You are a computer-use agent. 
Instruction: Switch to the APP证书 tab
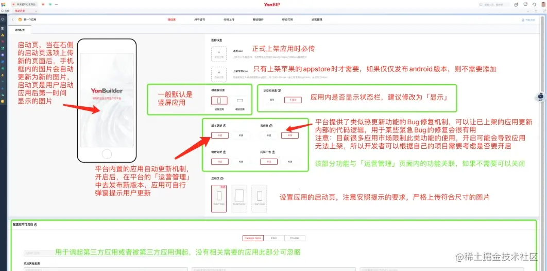199,20
